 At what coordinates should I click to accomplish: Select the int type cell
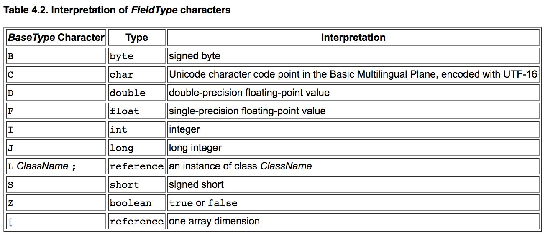[137, 129]
